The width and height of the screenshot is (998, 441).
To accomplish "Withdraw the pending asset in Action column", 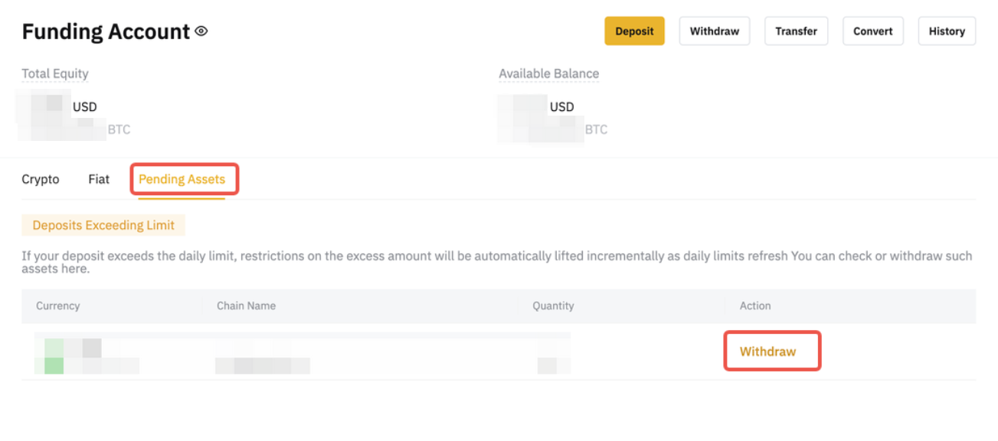I will click(767, 351).
